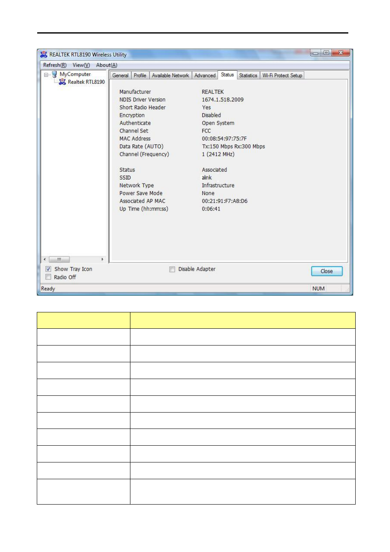Go to the Advanced tab

coord(205,76)
